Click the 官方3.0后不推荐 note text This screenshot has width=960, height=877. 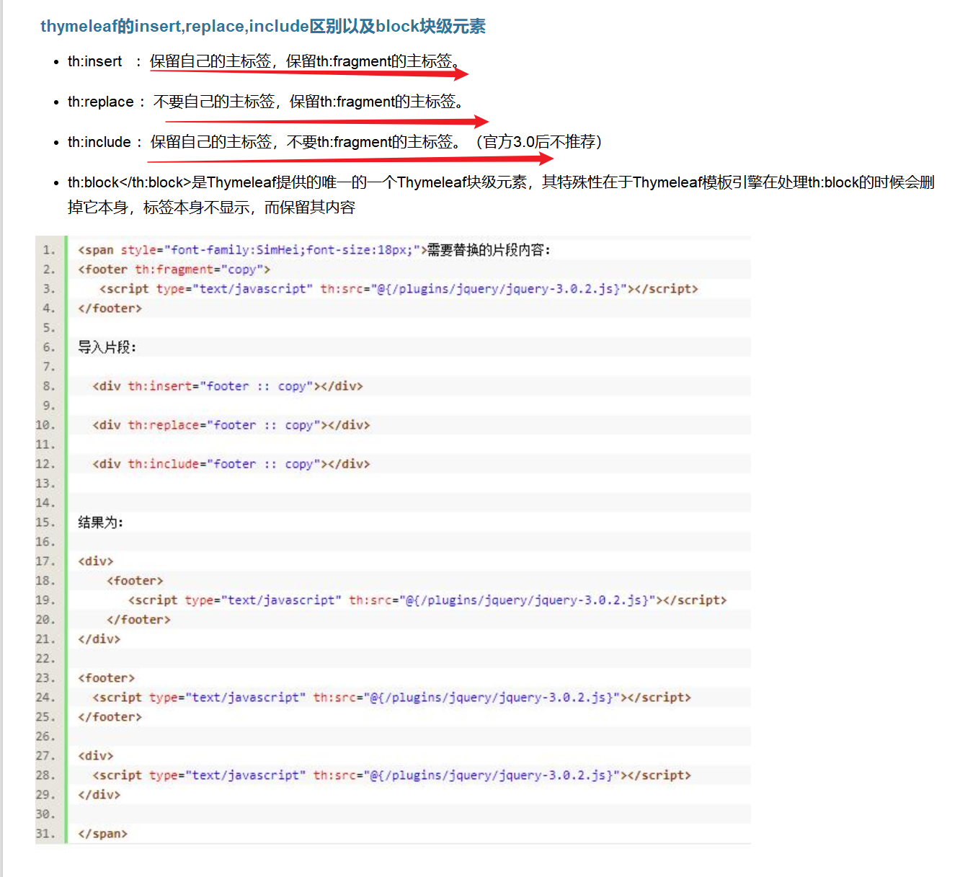point(538,142)
